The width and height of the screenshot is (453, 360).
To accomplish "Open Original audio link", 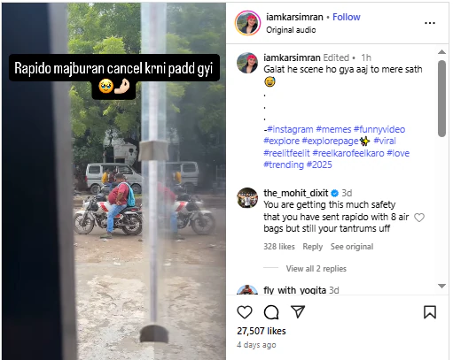I will (291, 30).
